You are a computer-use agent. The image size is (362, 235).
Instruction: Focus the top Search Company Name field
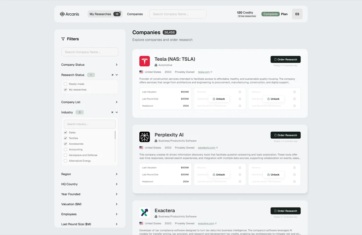(178, 14)
